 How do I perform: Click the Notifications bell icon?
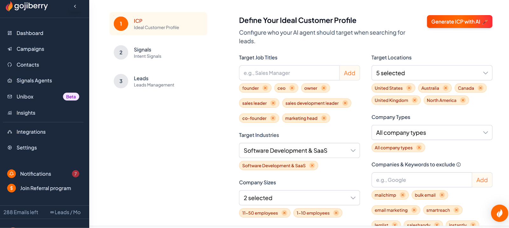pos(11,174)
